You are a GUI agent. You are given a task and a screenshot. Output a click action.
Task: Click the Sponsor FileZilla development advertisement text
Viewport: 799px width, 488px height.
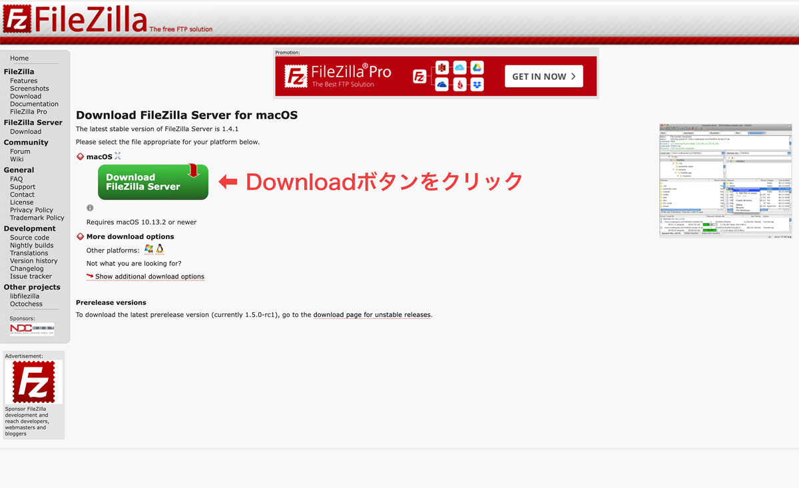point(27,421)
